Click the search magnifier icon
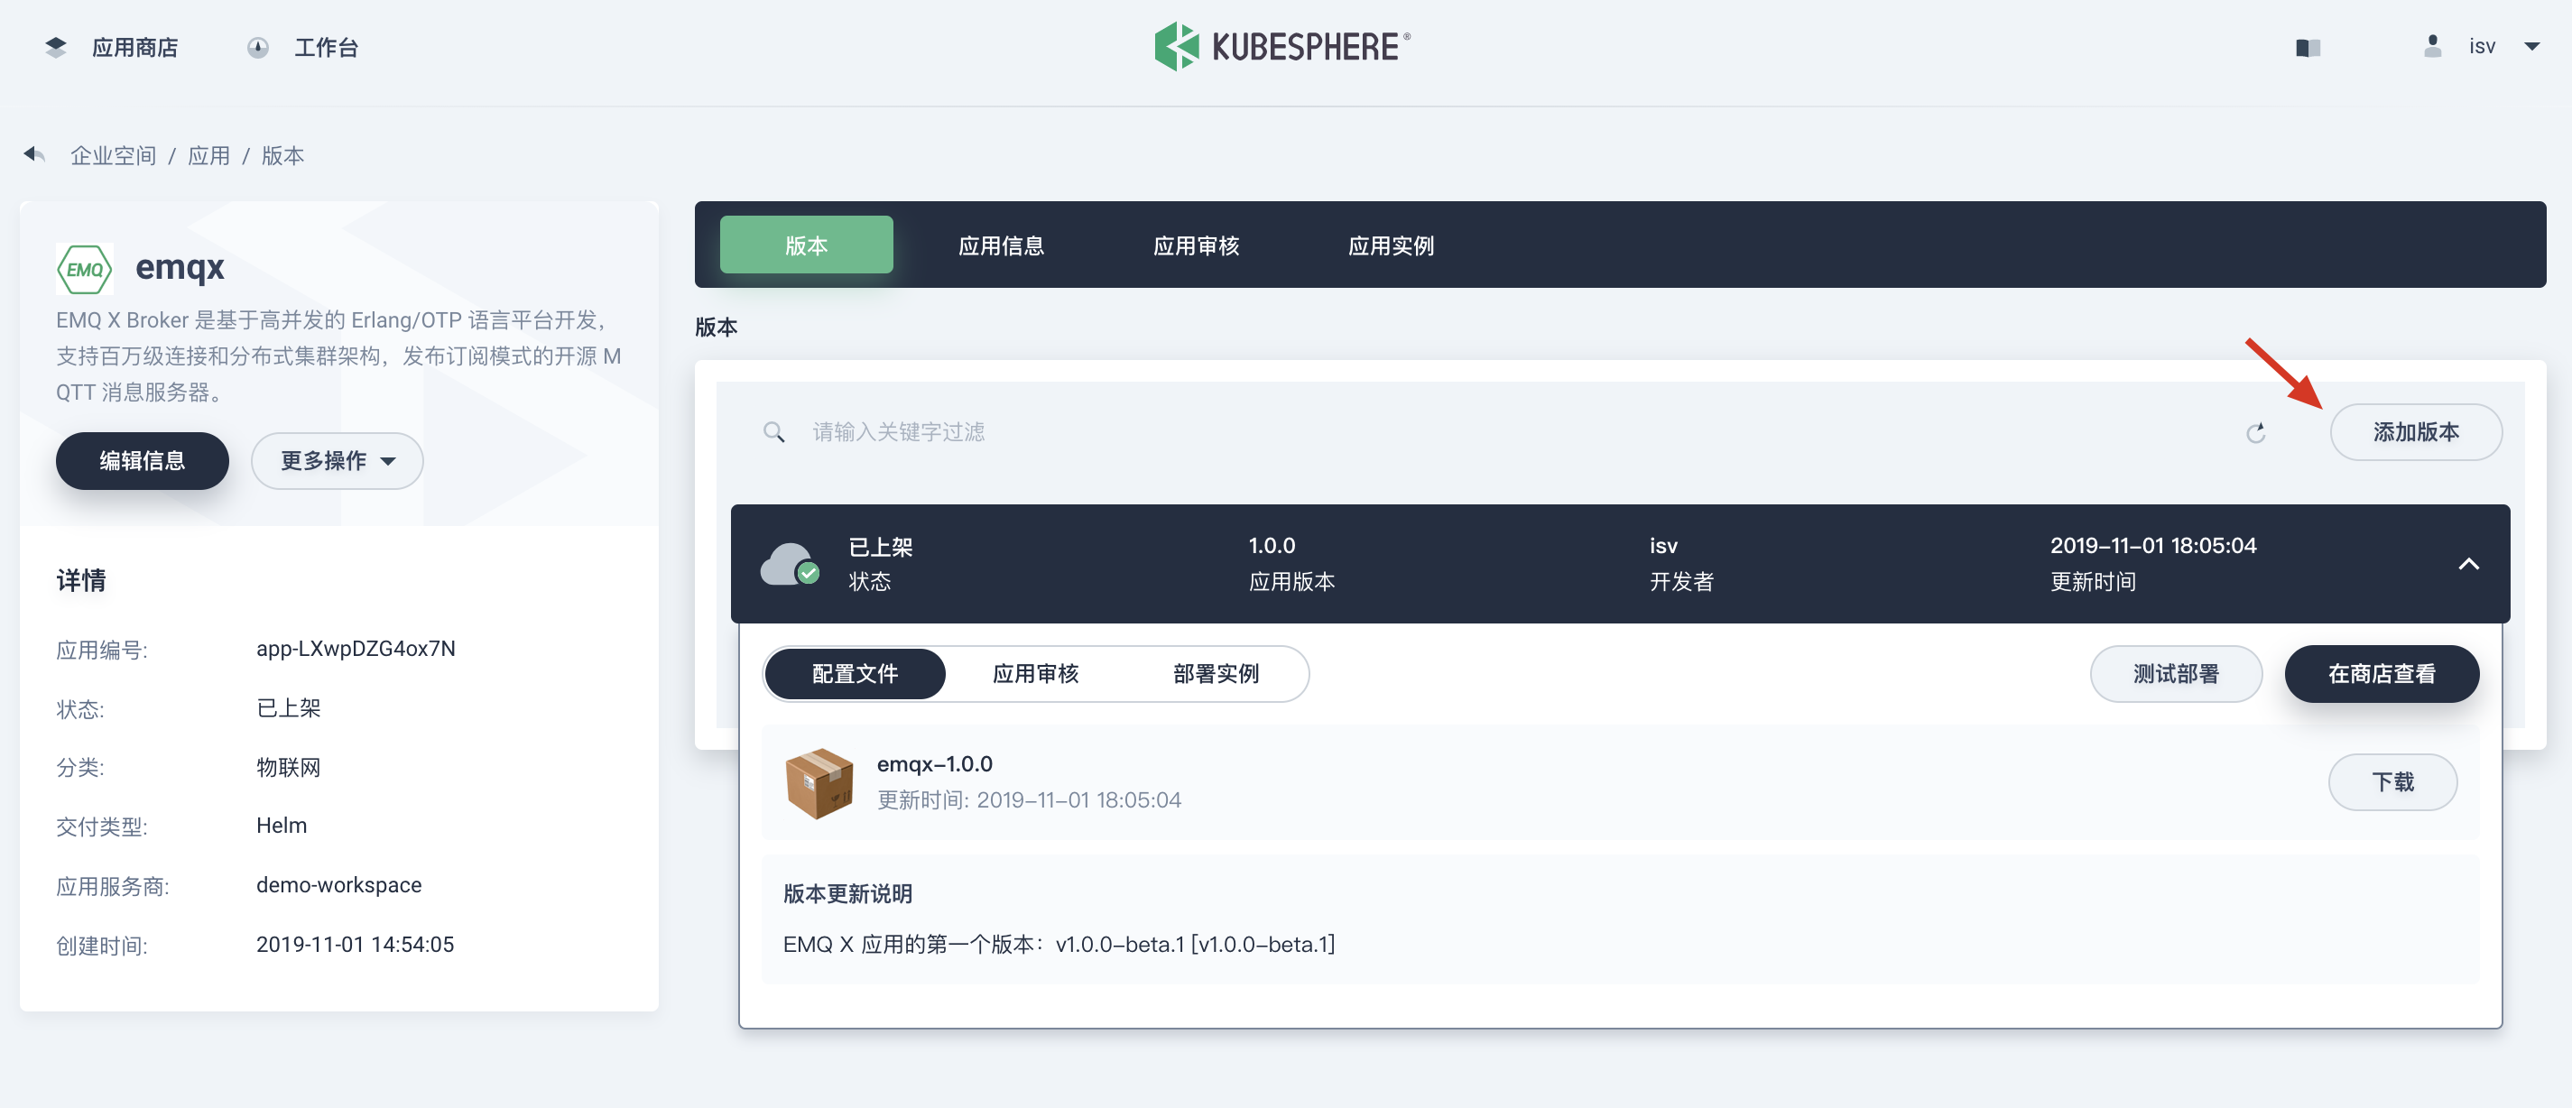This screenshot has width=2572, height=1108. coord(775,432)
